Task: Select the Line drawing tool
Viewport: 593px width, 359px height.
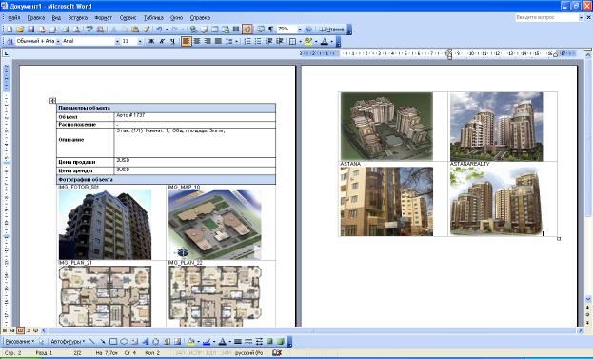Action: point(92,342)
